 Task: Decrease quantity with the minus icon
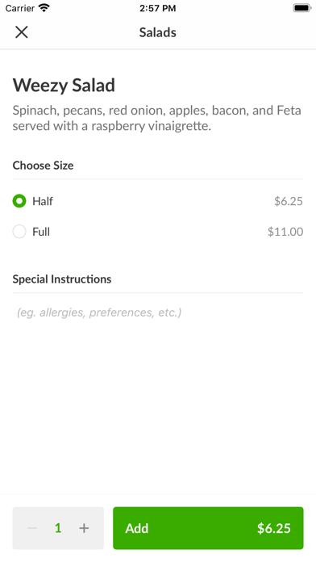tap(32, 528)
